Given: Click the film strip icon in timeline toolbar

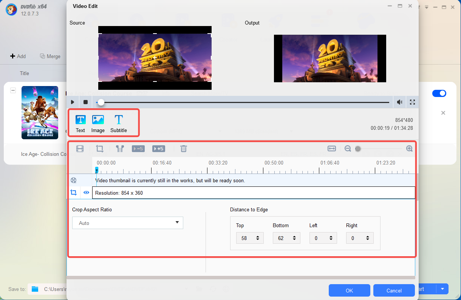Looking at the screenshot, I should pos(80,149).
